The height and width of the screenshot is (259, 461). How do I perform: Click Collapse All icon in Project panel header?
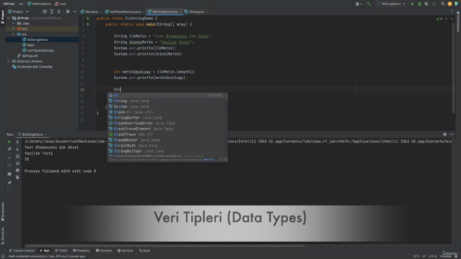(x=59, y=12)
